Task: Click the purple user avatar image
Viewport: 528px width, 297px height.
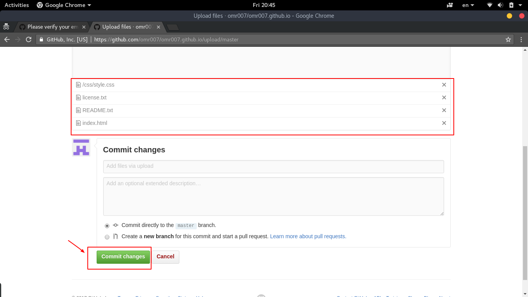Action: pos(81,147)
